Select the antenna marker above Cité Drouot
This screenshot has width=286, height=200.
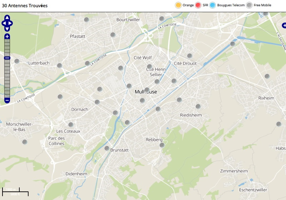point(189,56)
